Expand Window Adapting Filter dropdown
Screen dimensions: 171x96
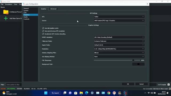[x=119, y=53]
